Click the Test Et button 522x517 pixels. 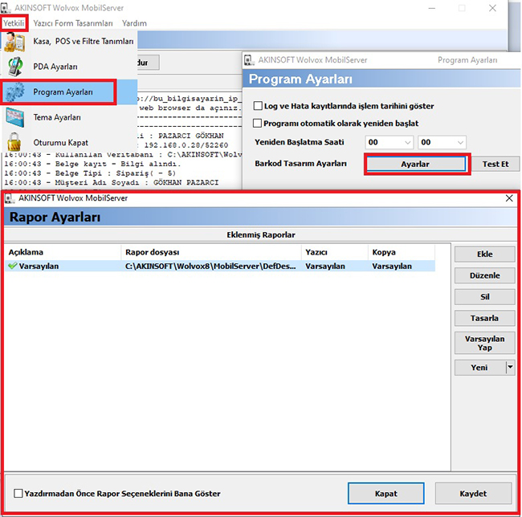coord(495,164)
